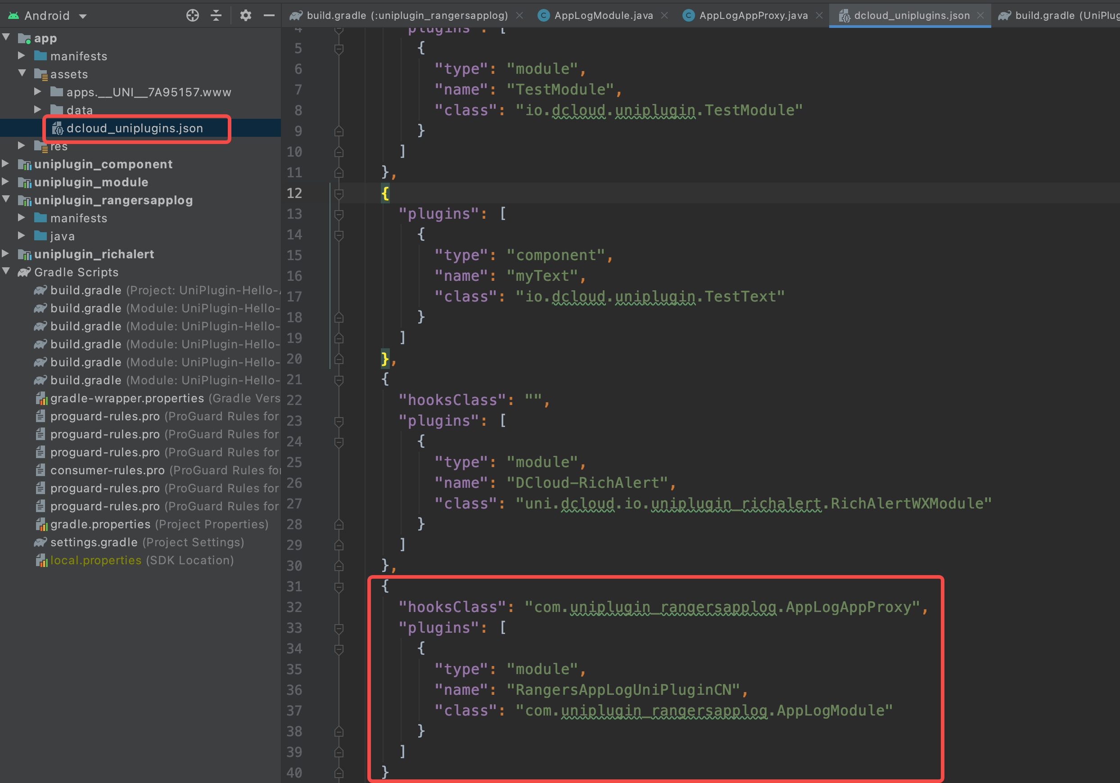The image size is (1120, 783).
Task: Click java folder icon under uniplugin_rangersapplog
Action: coord(41,236)
